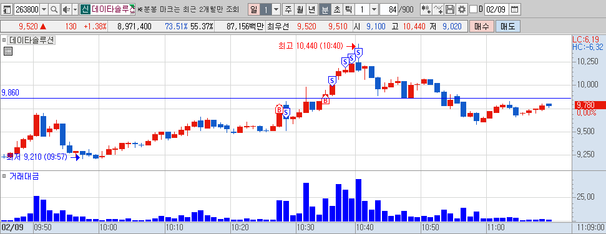Click the 25,00 volume axis label
Image resolution: width=606 pixels, height=234 pixels.
point(586,197)
